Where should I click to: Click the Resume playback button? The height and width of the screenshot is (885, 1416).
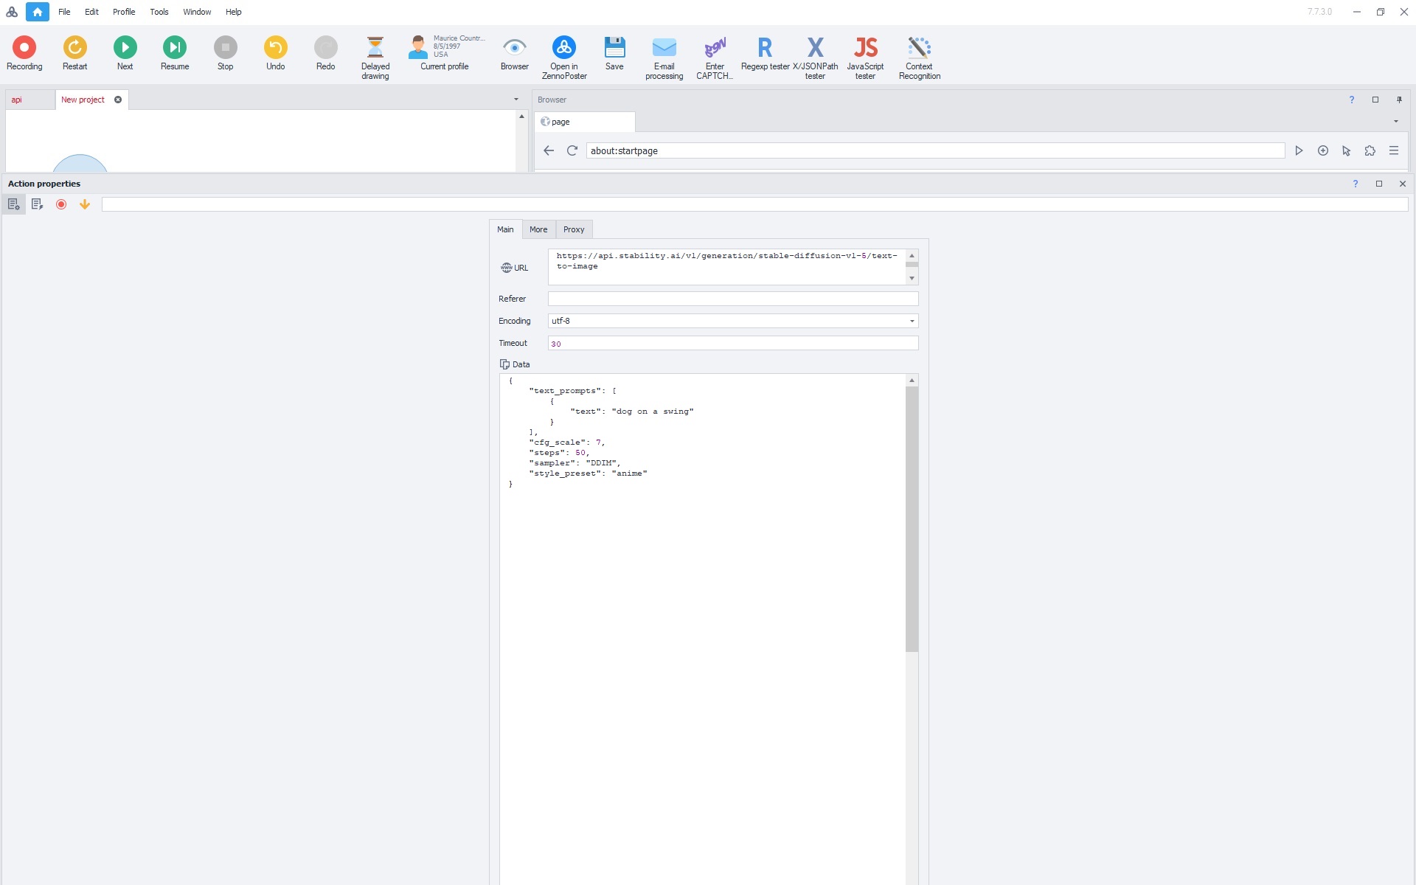click(x=175, y=53)
